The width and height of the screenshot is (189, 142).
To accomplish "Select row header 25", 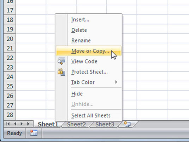I will [10, 86].
